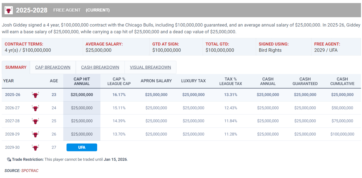
Task: Click the trade restriction lock icon
Action: 9,159
